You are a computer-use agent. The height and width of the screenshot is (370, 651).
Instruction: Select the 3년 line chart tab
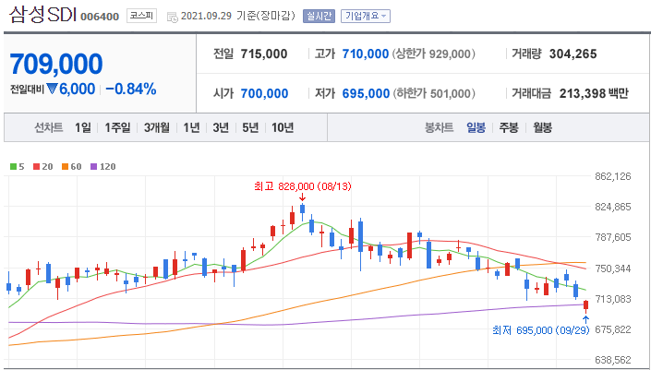221,127
